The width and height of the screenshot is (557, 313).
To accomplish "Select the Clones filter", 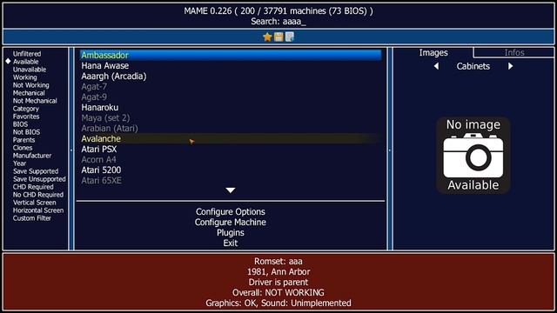I will click(x=23, y=148).
